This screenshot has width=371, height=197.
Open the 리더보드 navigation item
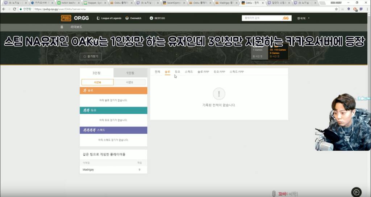(76, 27)
